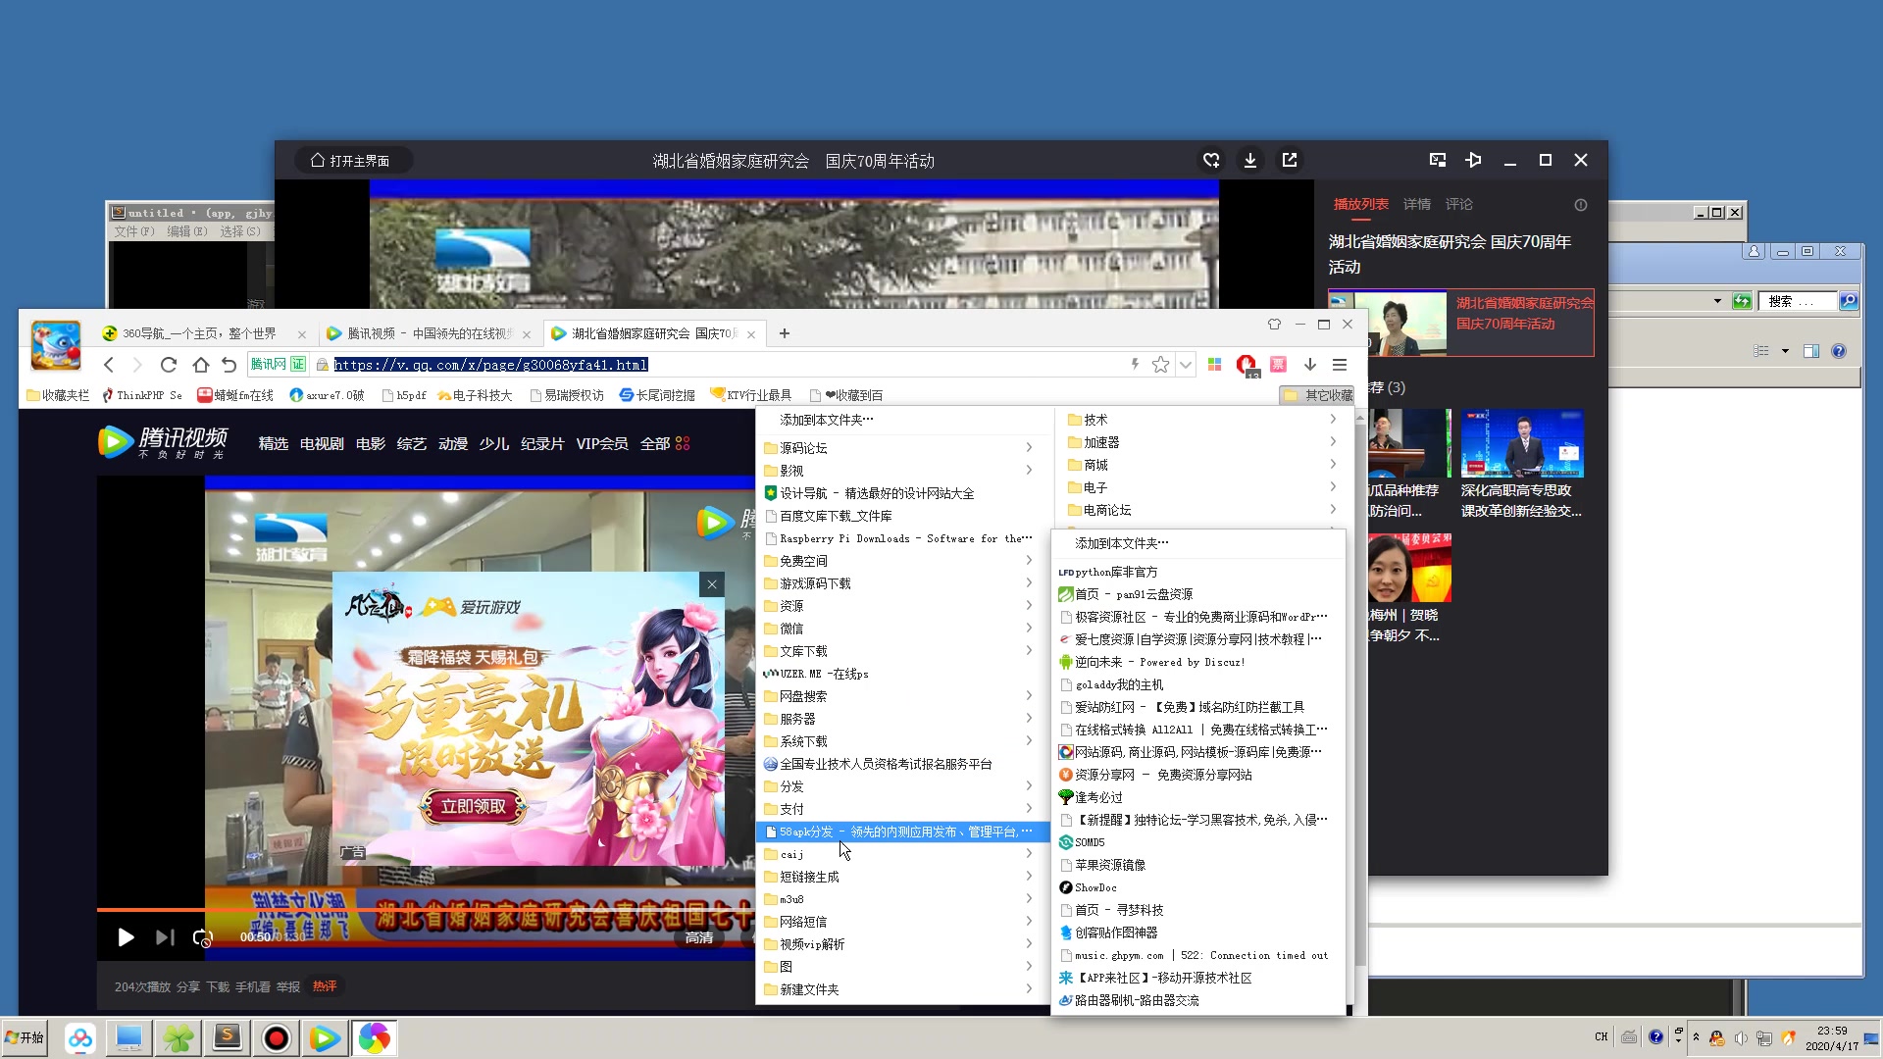The height and width of the screenshot is (1059, 1883).
Task: Click play button on video player
Action: pos(125,936)
